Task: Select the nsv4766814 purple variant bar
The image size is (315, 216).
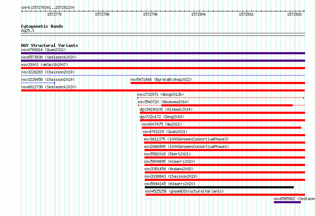Action: click(163, 53)
